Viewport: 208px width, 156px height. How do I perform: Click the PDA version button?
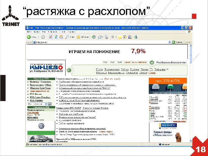[x=112, y=62]
